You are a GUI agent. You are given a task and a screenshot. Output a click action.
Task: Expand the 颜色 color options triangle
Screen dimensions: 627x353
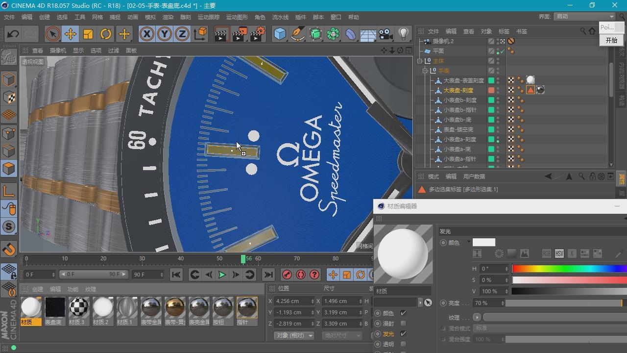(468, 242)
